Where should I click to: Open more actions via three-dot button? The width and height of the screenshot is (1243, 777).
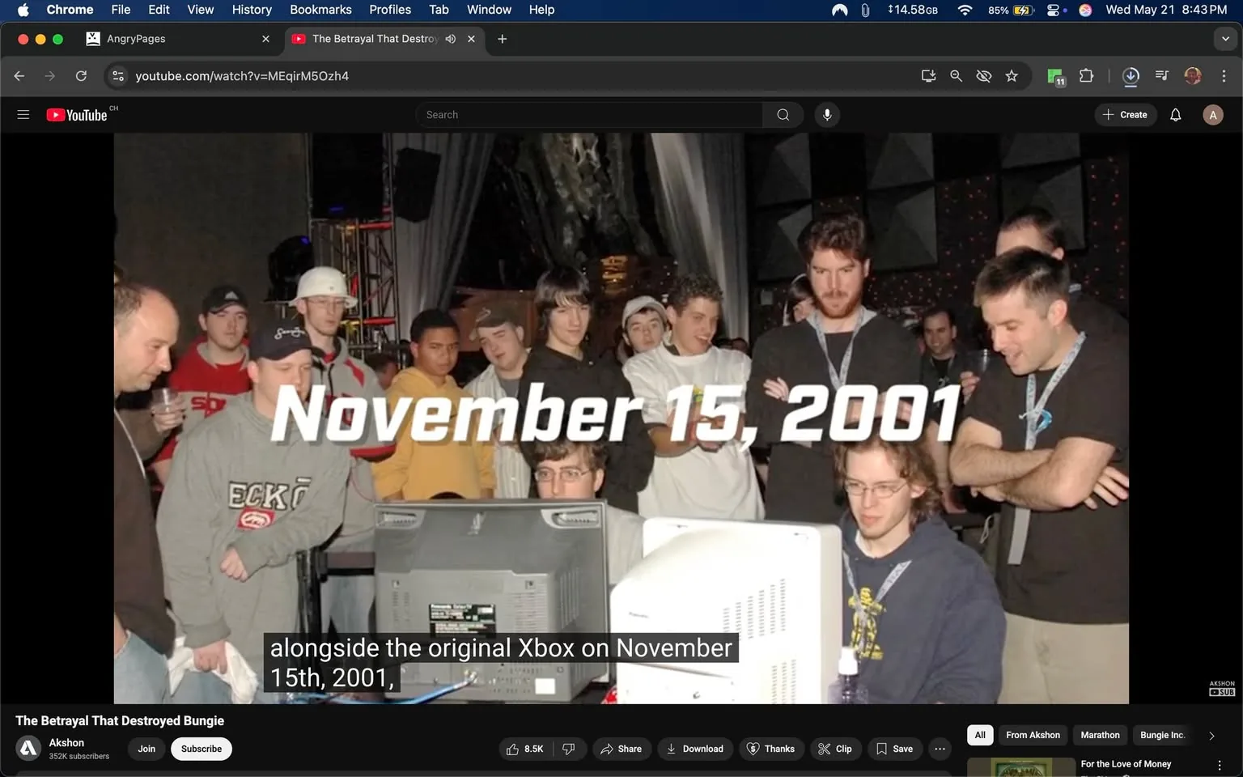click(940, 749)
